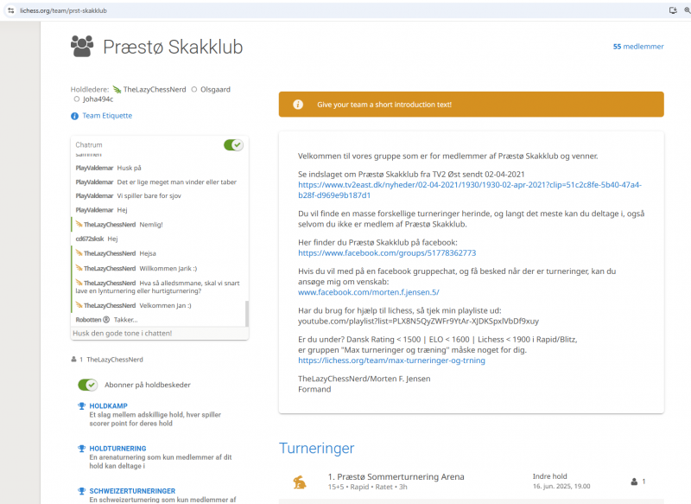Screen dimensions: 691x504
Task: Click the team group icon beside Præstø Skakklub
Action: point(82,47)
